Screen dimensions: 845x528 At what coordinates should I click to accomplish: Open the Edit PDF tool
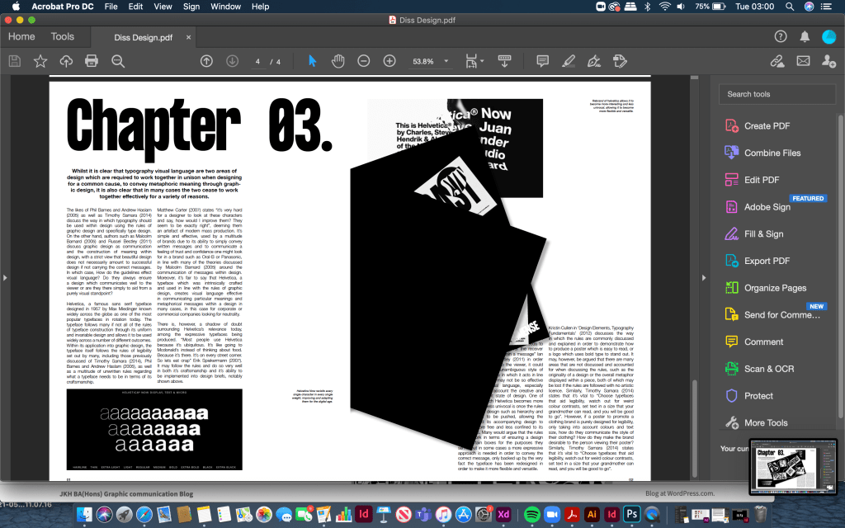[760, 180]
